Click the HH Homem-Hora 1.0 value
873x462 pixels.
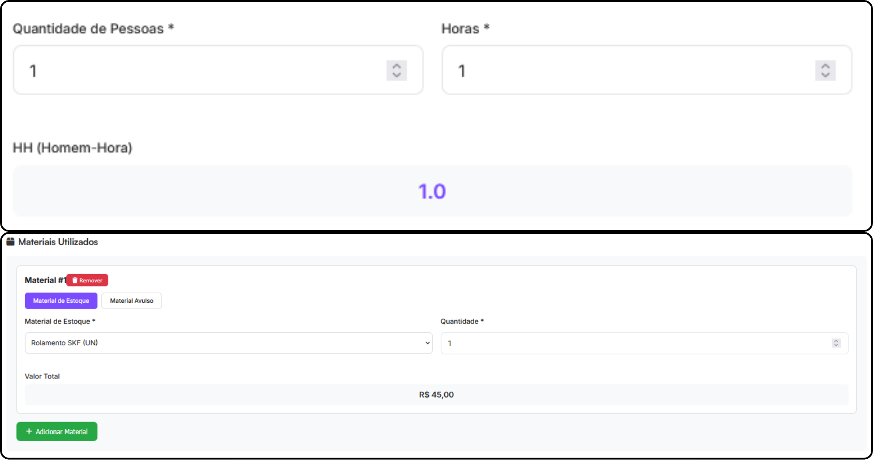point(432,191)
